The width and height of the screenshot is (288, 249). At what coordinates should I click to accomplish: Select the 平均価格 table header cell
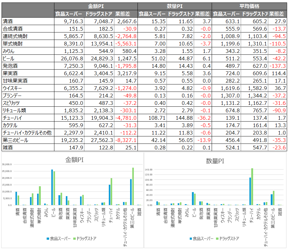click(249, 6)
